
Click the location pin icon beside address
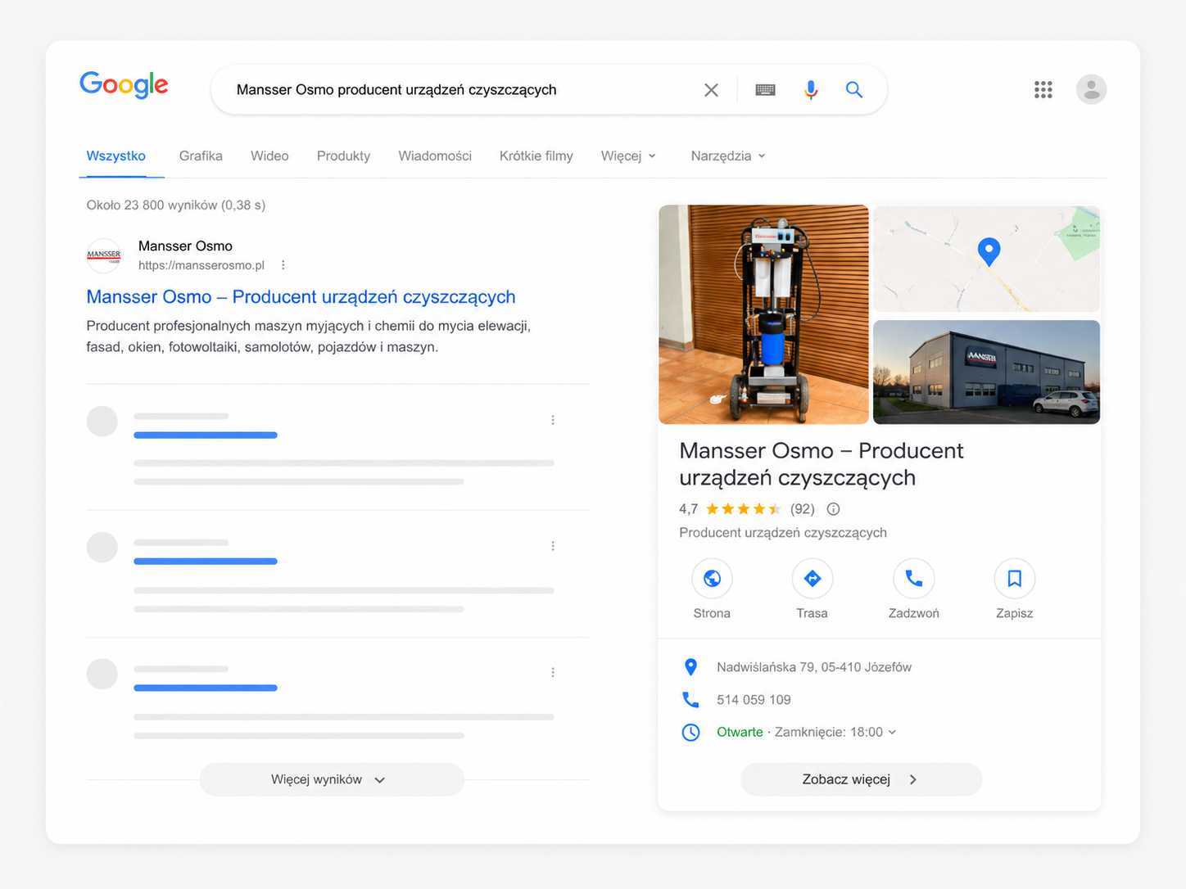tap(690, 667)
